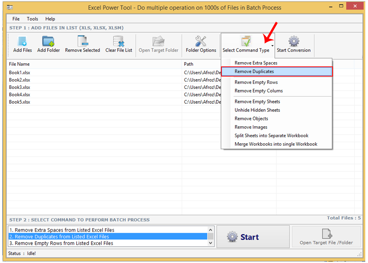Select Book5.xlsx in file list
The image size is (368, 263).
pos(19,102)
